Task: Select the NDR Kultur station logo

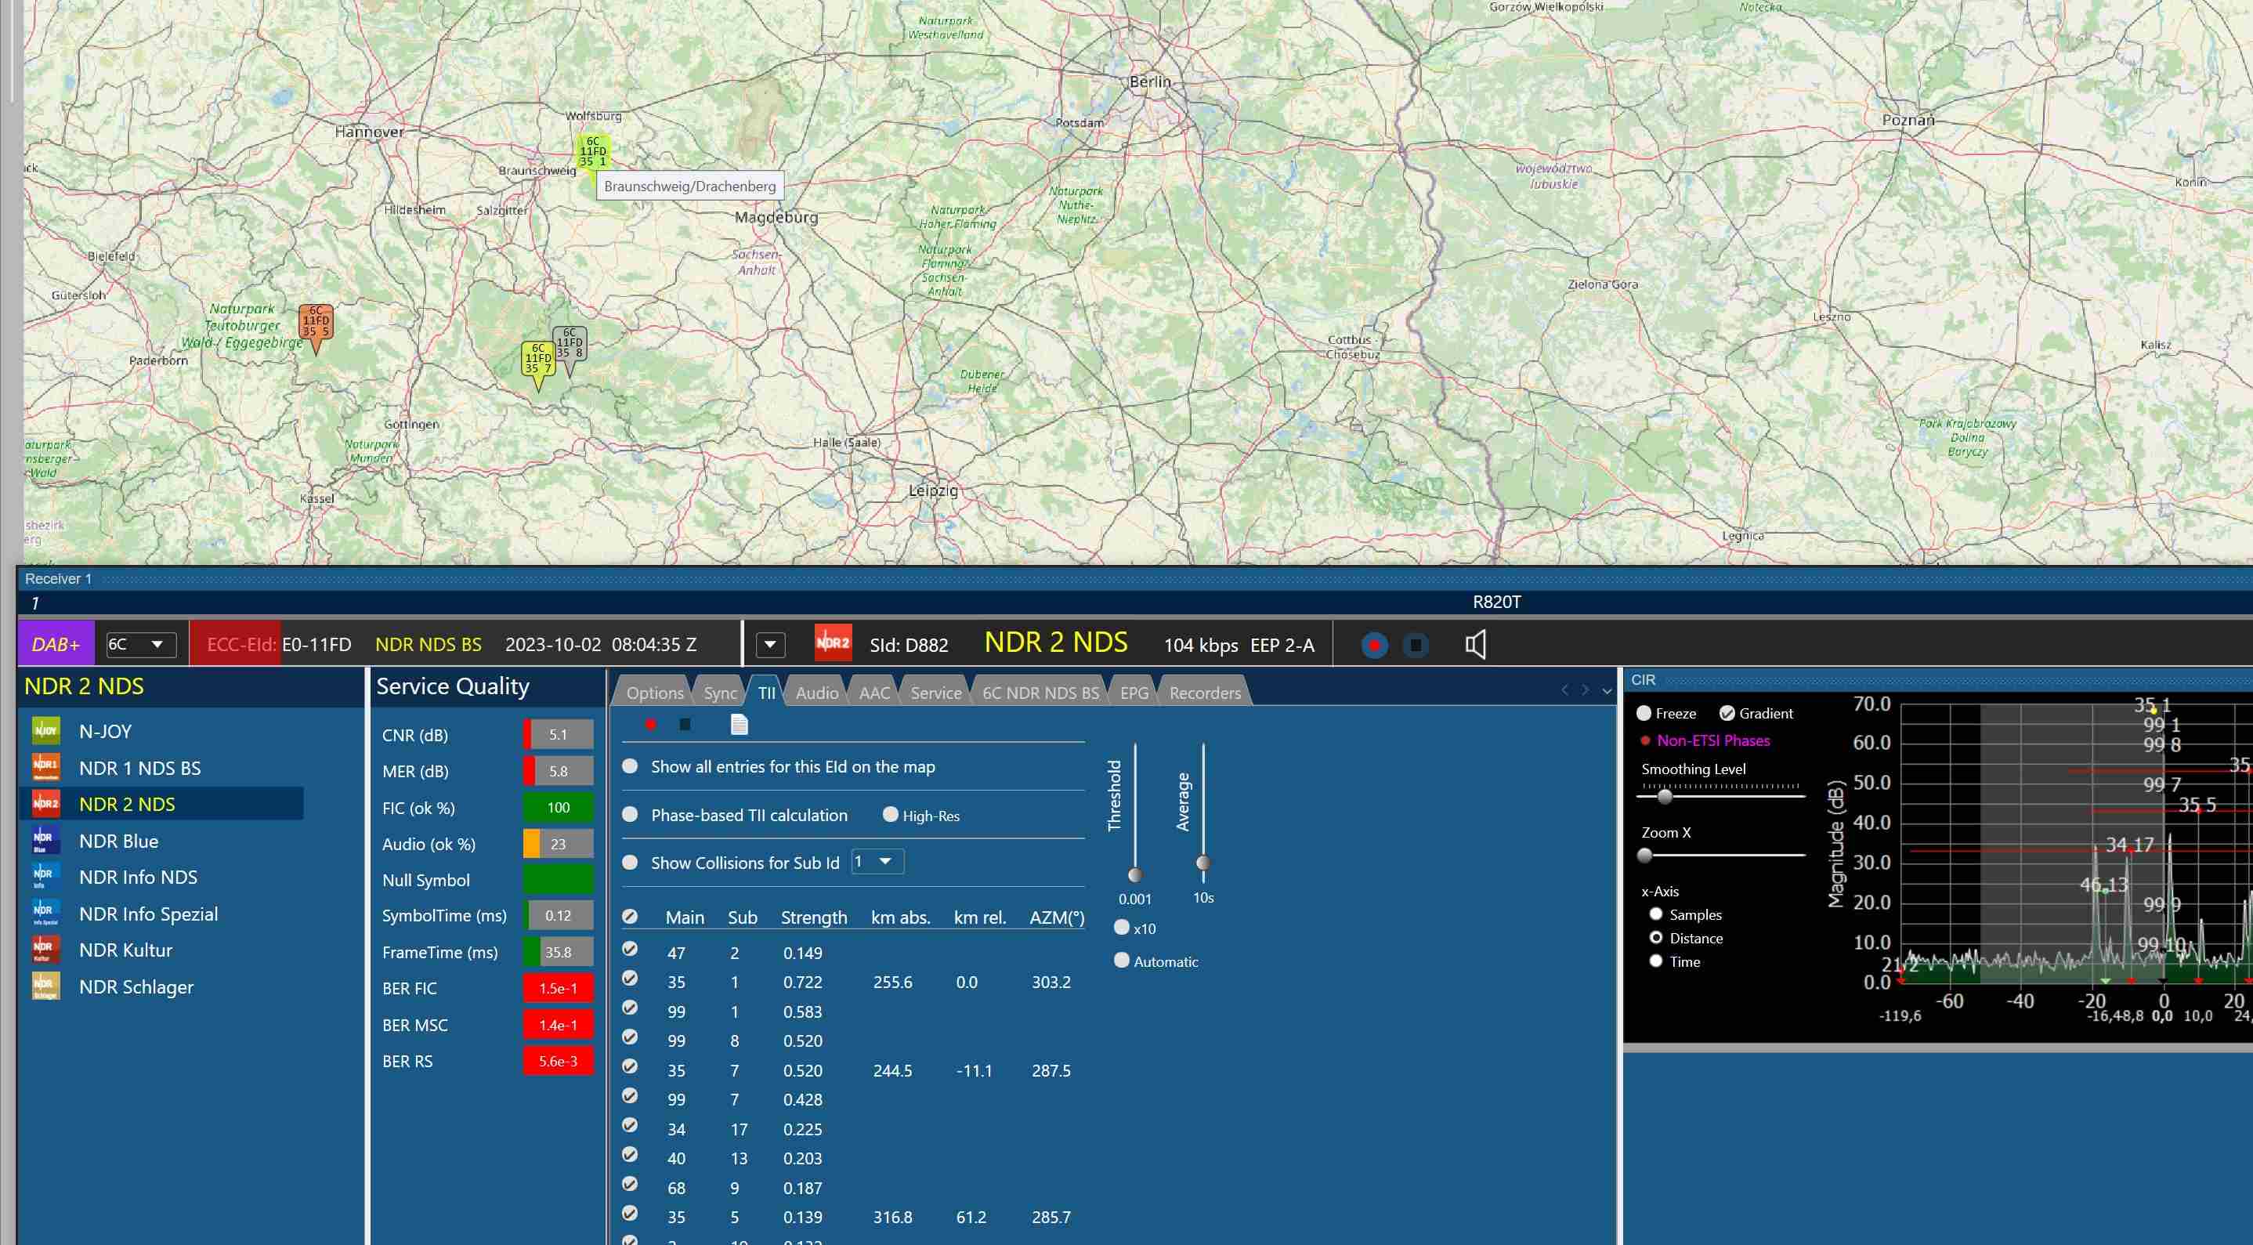Action: coord(45,950)
